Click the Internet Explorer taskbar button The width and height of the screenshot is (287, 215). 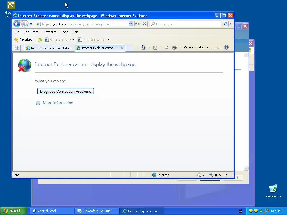pyautogui.click(x=142, y=211)
